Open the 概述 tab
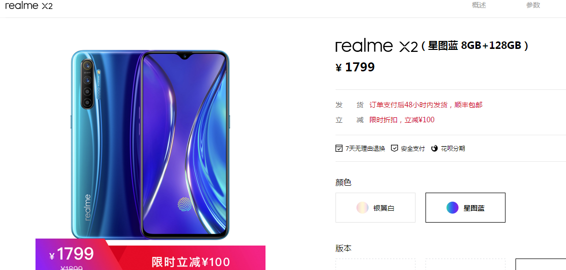Image resolution: width=566 pixels, height=270 pixels. point(479,5)
